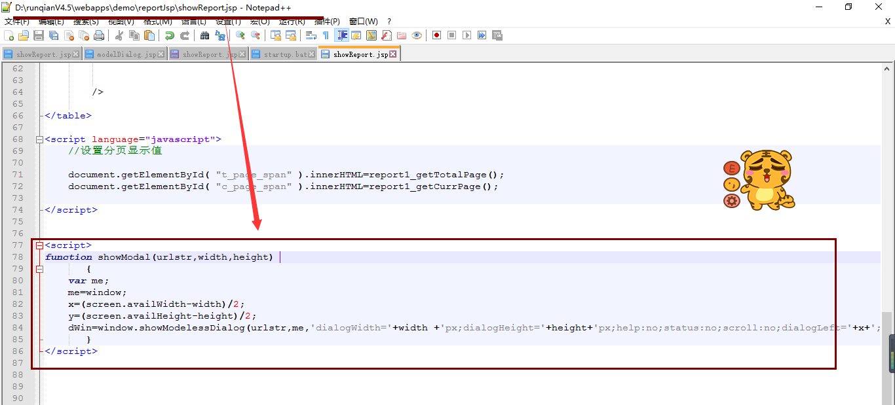This screenshot has height=405, width=895.
Task: Open the 编辑(E) menu
Action: [x=51, y=22]
